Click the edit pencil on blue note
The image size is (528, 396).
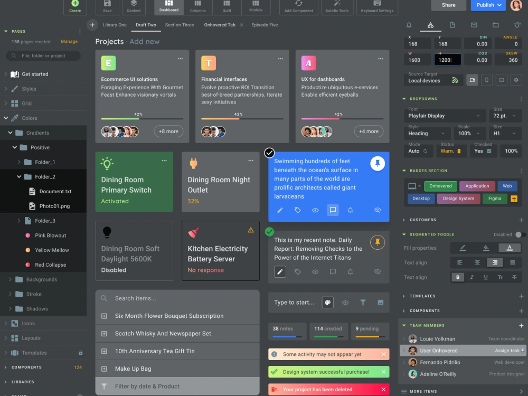coord(280,210)
